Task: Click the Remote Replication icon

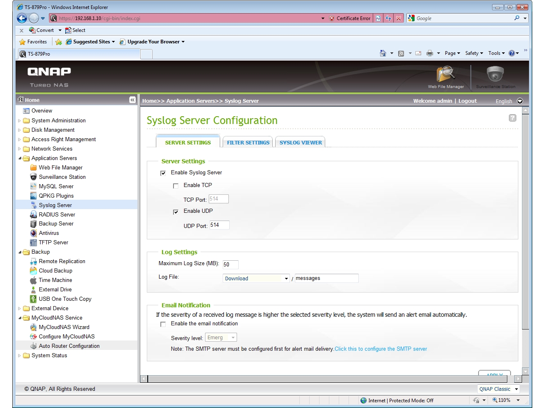Action: (x=34, y=261)
